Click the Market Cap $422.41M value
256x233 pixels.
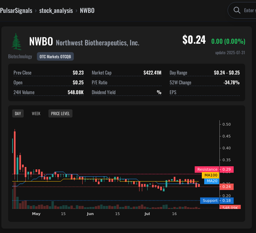point(152,73)
